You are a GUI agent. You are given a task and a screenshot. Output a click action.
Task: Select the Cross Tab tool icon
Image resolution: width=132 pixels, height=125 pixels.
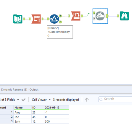tap(76, 16)
